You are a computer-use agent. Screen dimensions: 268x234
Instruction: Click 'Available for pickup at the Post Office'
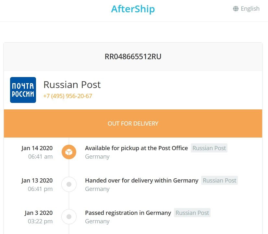(136, 148)
